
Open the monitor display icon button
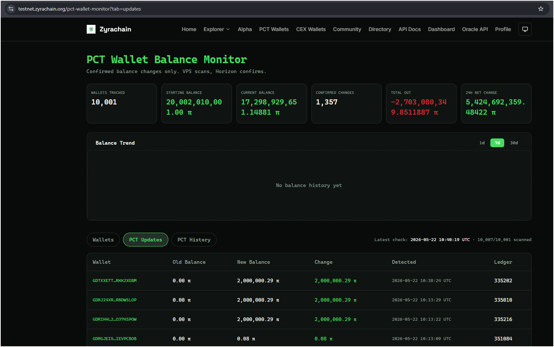(x=525, y=29)
